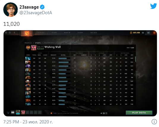Click the verified badge next to 23savage
Screen dimensions: 159x127
[42, 7]
